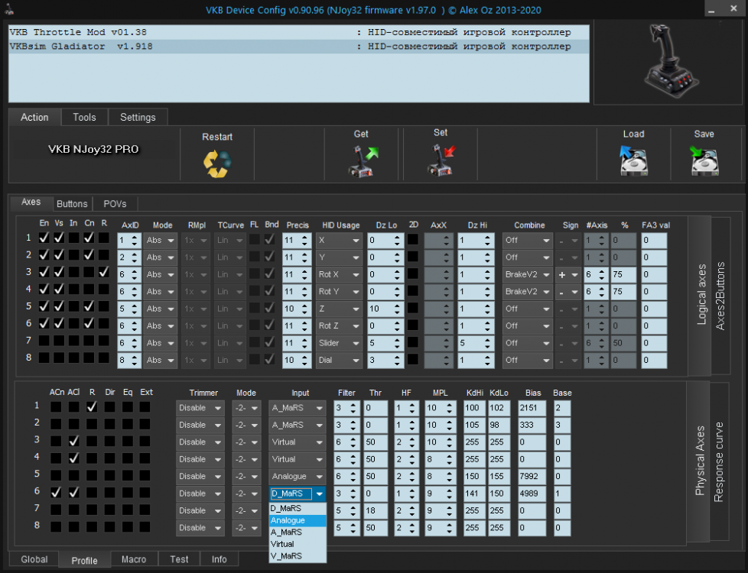Choose A_MaRS in the open dropdown list
748x573 pixels.
pos(298,532)
